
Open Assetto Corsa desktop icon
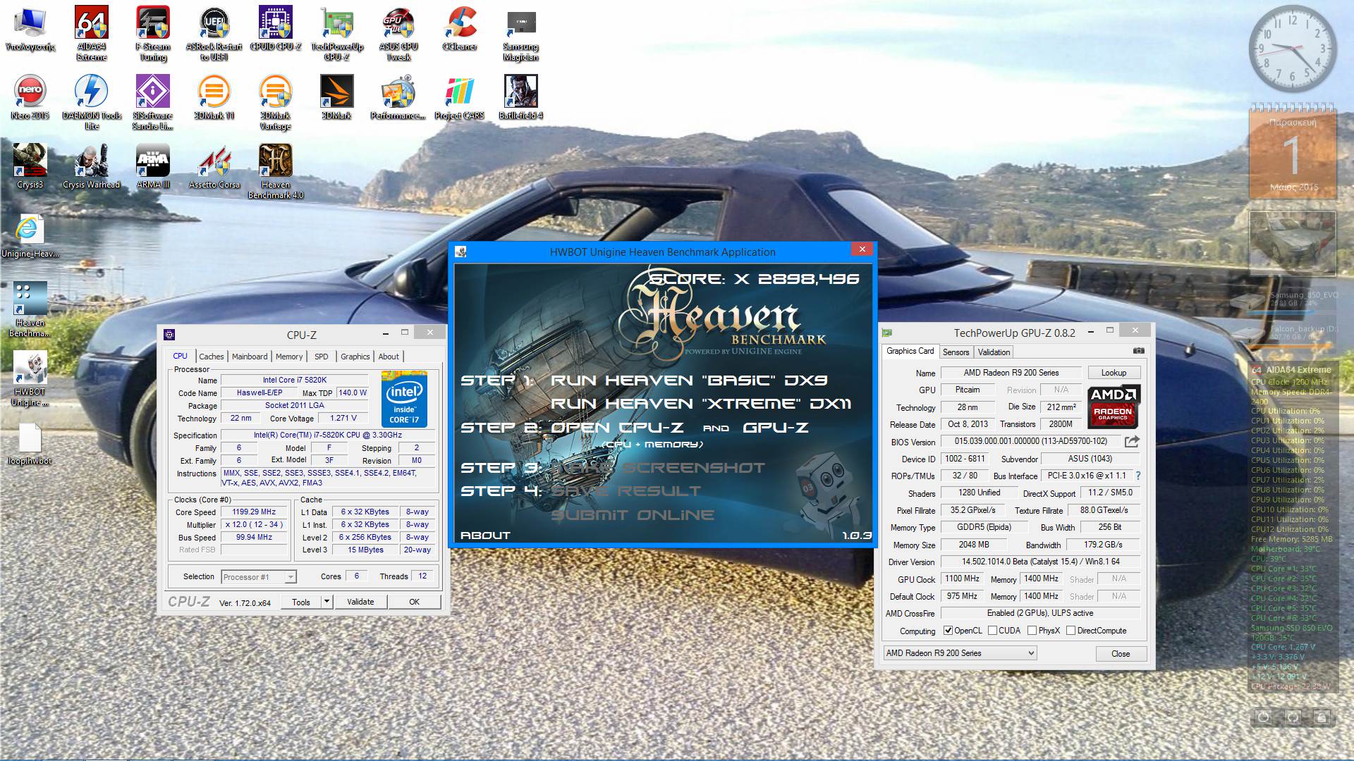[214, 166]
